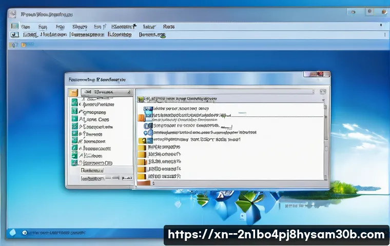Toggle the fifth green checkmark item in the sidebar
Image resolution: width=390 pixels, height=246 pixels.
click(74, 133)
